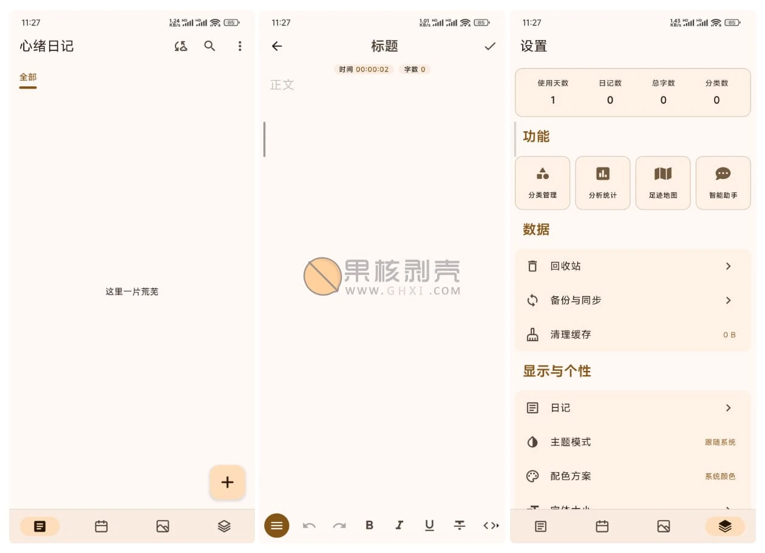765x553 pixels.
Task: Insert code block with the </> icon
Action: pyautogui.click(x=491, y=526)
